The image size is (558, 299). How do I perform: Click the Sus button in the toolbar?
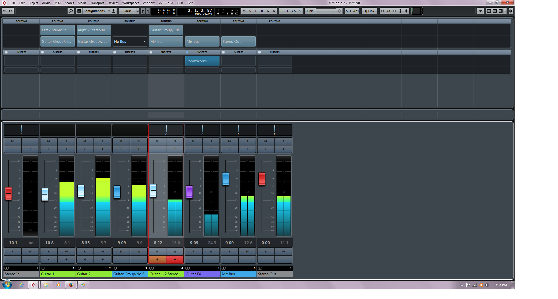348,11
